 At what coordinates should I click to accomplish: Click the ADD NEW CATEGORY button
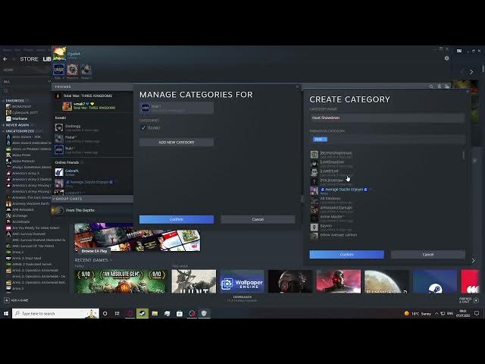click(x=177, y=143)
